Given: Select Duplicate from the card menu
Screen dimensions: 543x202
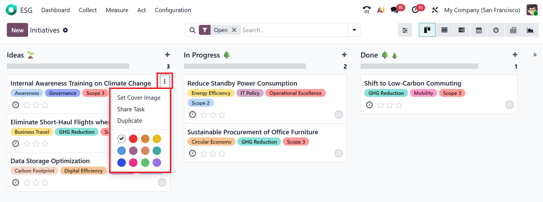Looking at the screenshot, I should tap(130, 121).
